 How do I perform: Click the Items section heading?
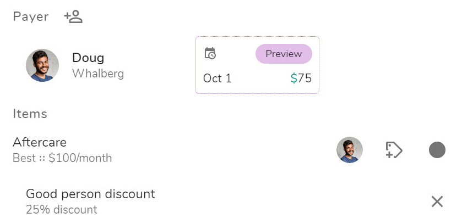click(x=30, y=114)
